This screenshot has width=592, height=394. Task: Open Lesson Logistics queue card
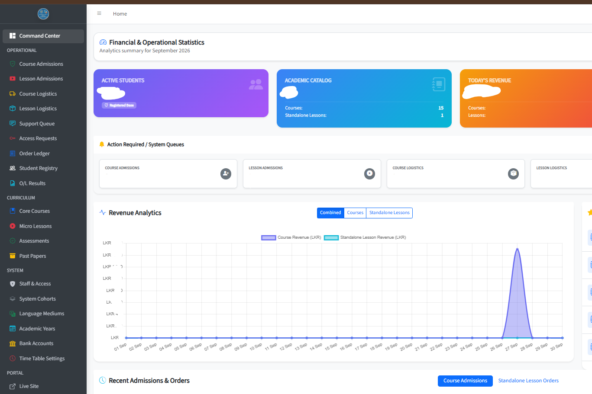pos(561,174)
